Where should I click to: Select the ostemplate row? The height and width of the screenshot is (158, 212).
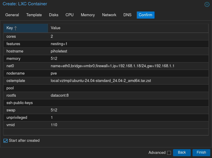coord(106,81)
